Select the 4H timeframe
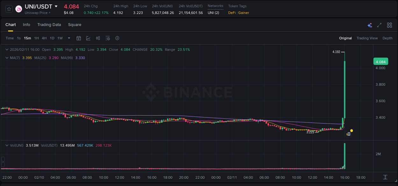This screenshot has height=186, width=398. [44, 38]
